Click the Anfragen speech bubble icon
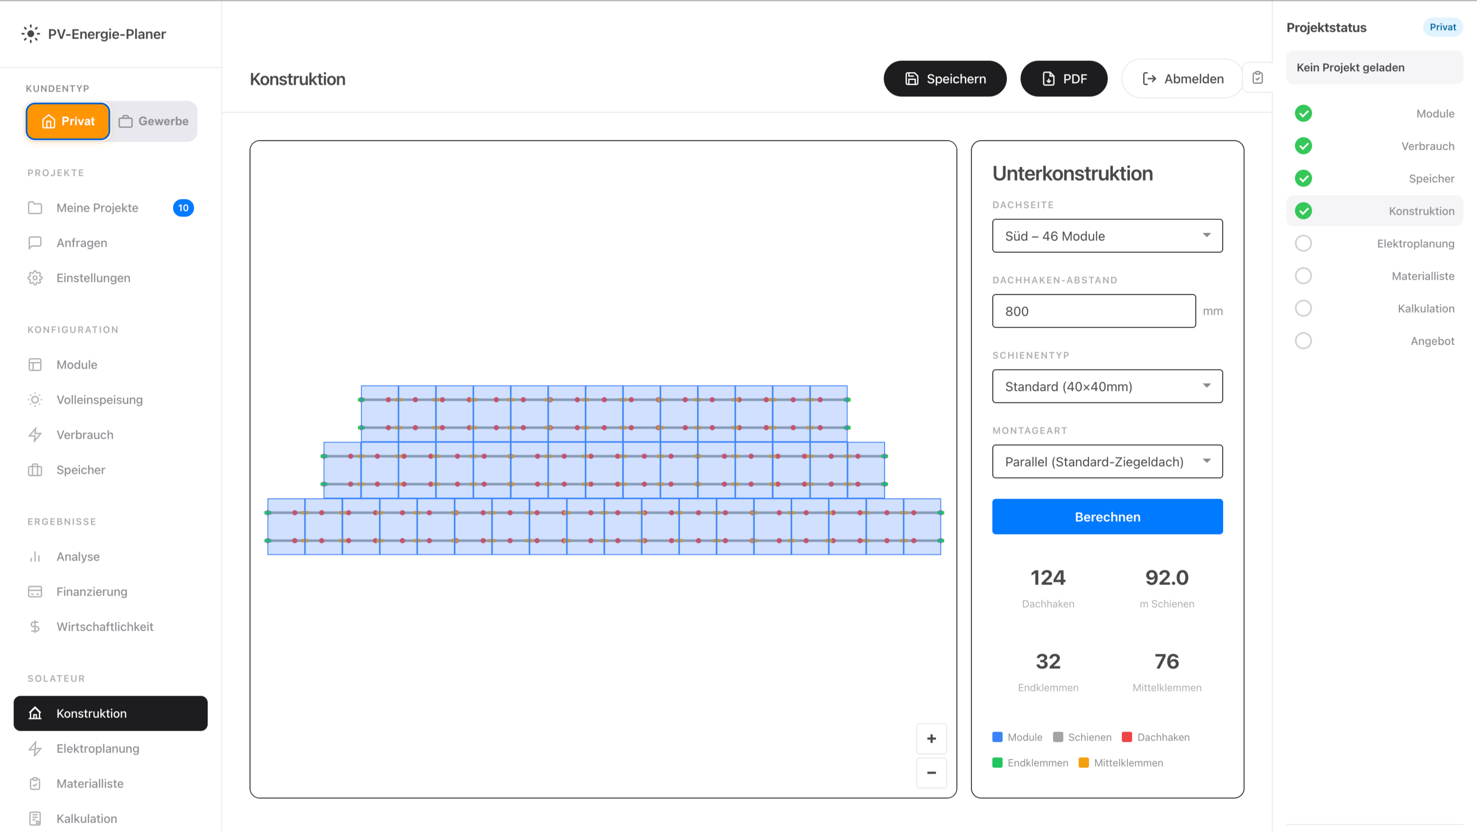The height and width of the screenshot is (831, 1477). pyautogui.click(x=35, y=243)
